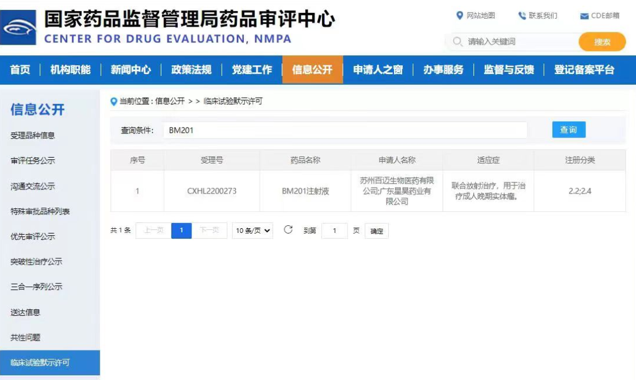Click the 搜索 orange search icon button
The image size is (636, 380).
click(x=602, y=42)
